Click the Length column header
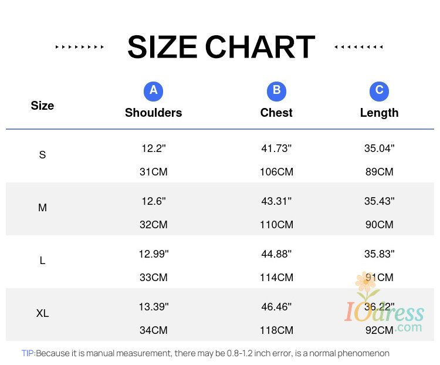 pyautogui.click(x=379, y=113)
